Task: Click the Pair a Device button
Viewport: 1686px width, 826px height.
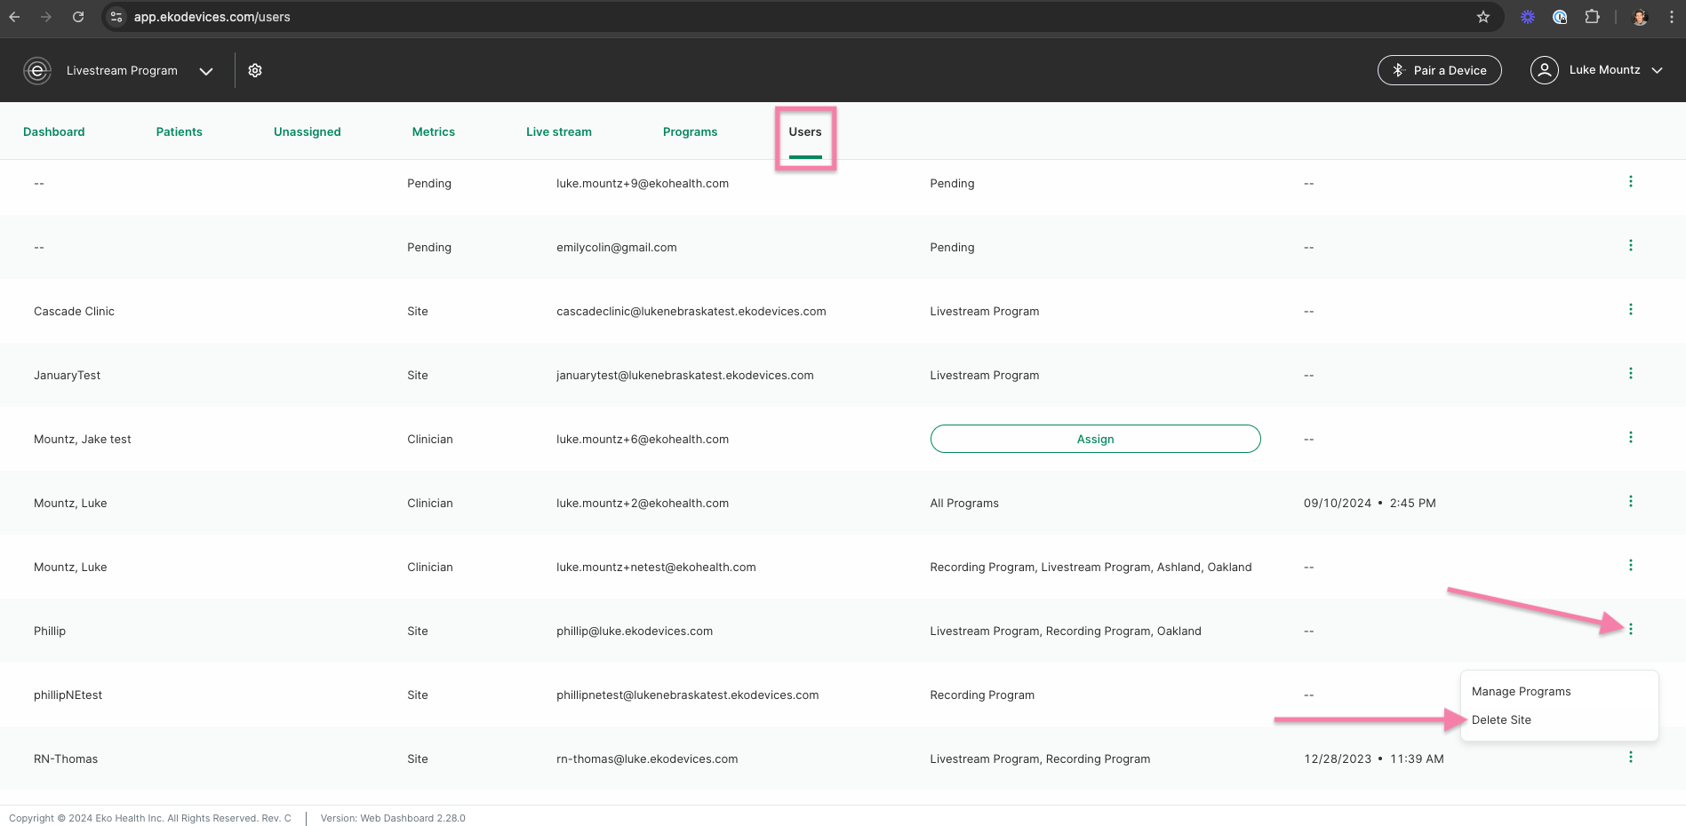Action: point(1440,70)
